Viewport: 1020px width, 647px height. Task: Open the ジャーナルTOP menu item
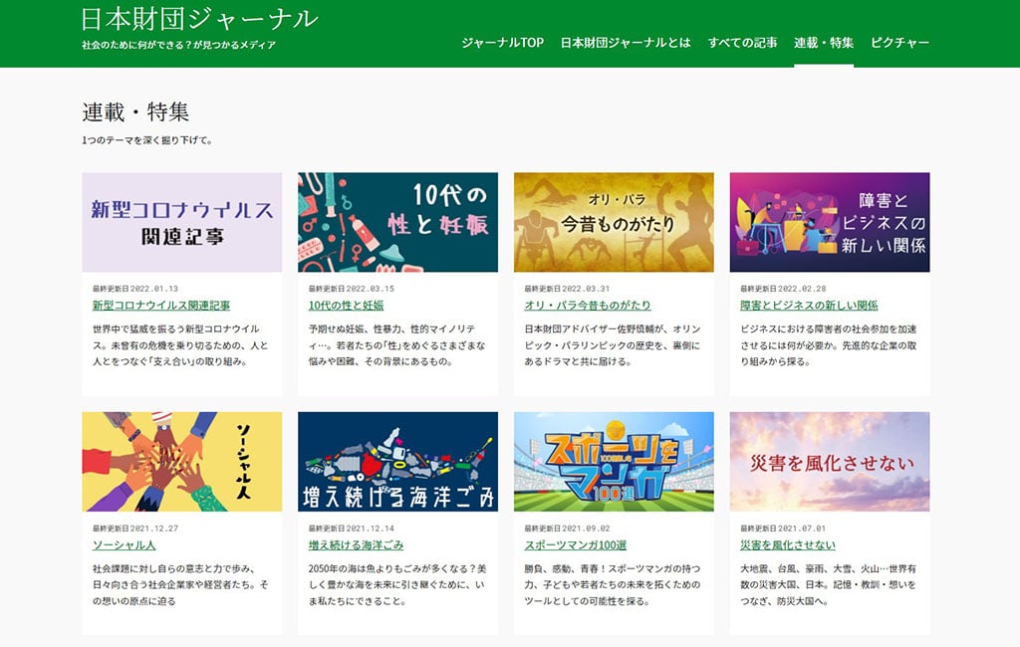point(502,43)
